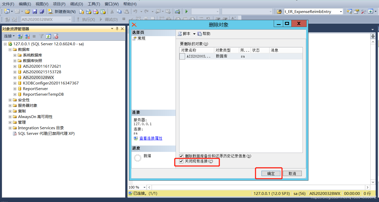Viewport: 379px width, 202px height.
Task: Open the t_ER_ExpenseReimbEntry search combo box
Action: (313, 11)
